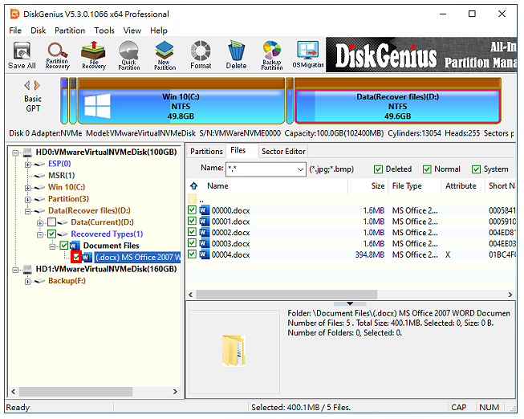Click the DiskGenius app logo in title bar
Image resolution: width=524 pixels, height=419 pixels.
tap(14, 14)
